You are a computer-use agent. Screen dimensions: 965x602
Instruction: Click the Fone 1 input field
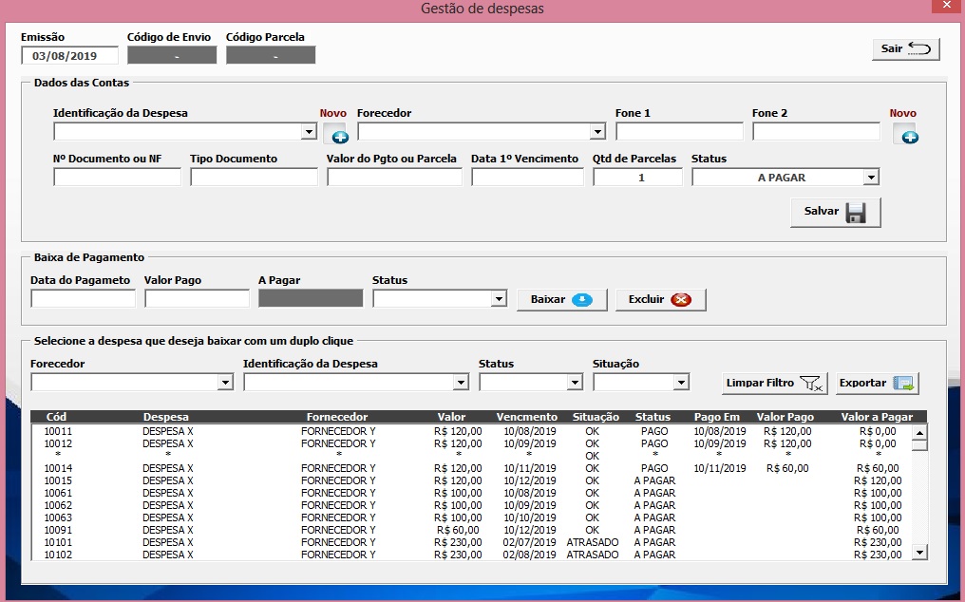(679, 131)
